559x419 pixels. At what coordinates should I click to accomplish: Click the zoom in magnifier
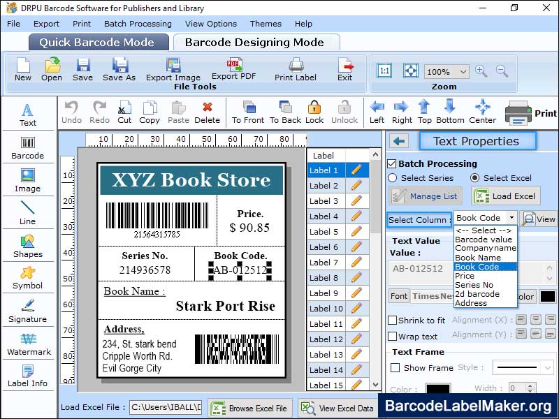click(481, 71)
